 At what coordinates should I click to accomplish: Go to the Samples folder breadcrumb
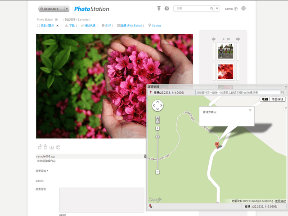[83, 19]
